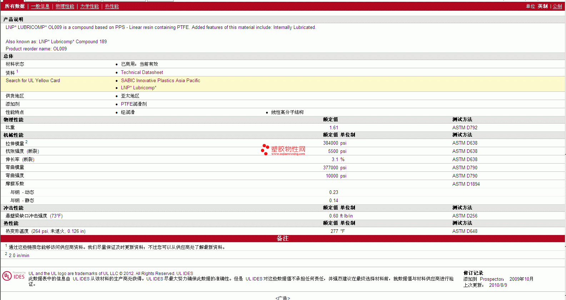Click the 经润滑 feature entry
Screen dimensions: 566x300
[128, 112]
